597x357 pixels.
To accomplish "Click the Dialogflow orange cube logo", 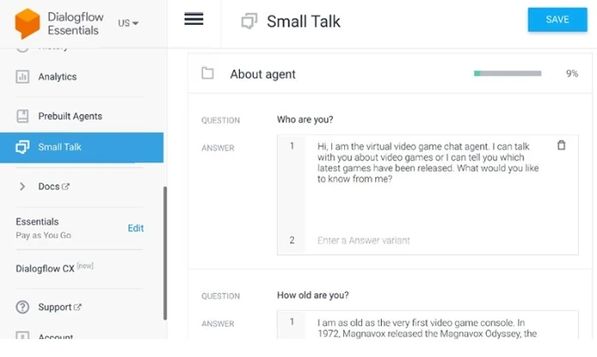I will [27, 23].
